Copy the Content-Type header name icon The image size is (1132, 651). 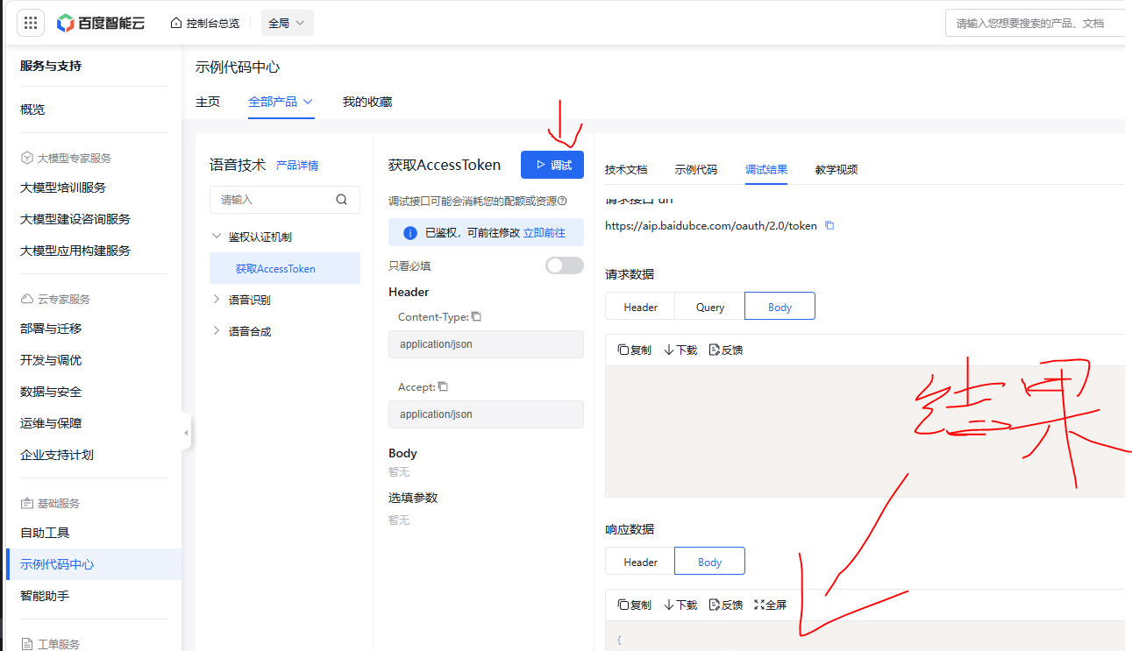coord(477,317)
